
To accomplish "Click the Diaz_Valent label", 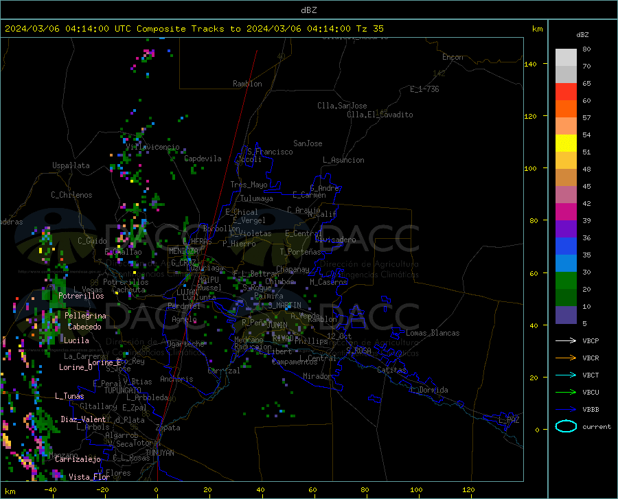I will click(83, 419).
